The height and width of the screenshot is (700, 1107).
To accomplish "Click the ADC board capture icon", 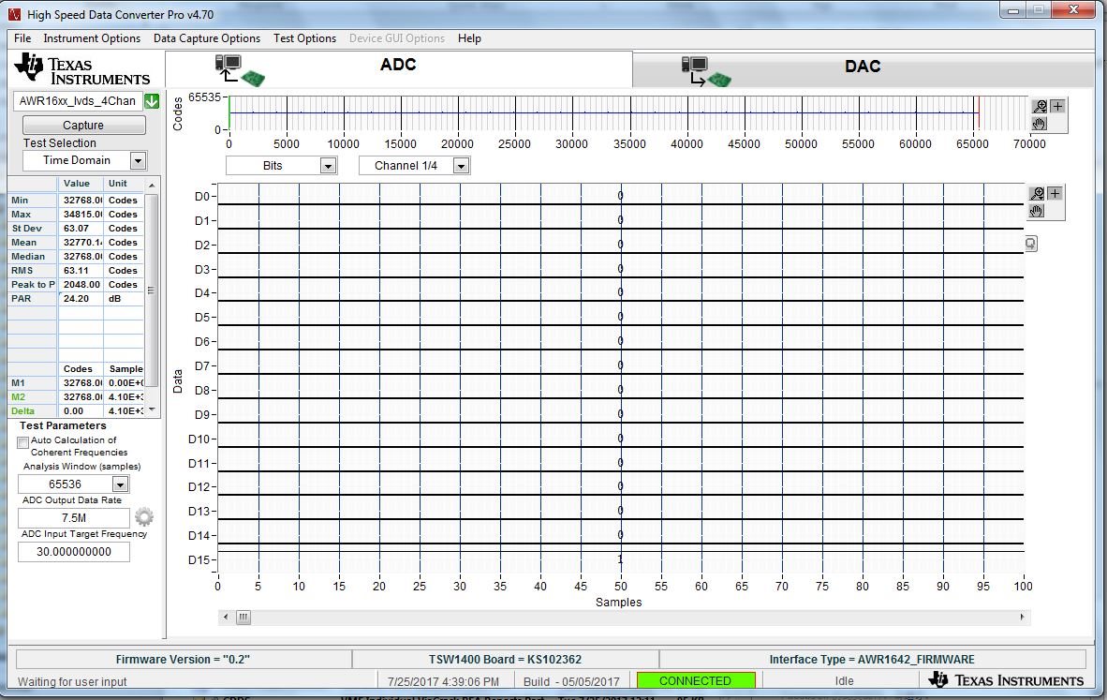I will coord(240,70).
